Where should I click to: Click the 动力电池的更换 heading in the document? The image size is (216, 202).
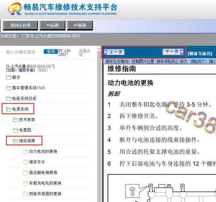[x=130, y=83]
